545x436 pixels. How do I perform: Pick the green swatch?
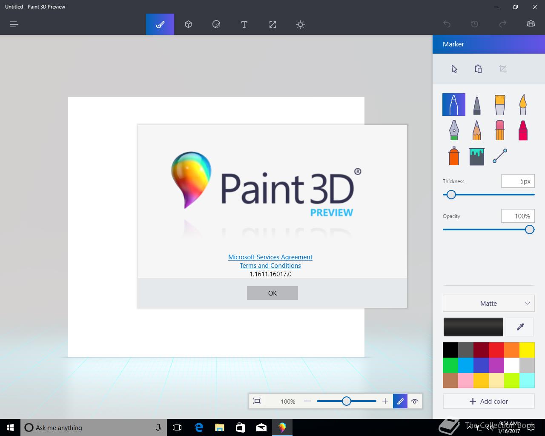[450, 365]
